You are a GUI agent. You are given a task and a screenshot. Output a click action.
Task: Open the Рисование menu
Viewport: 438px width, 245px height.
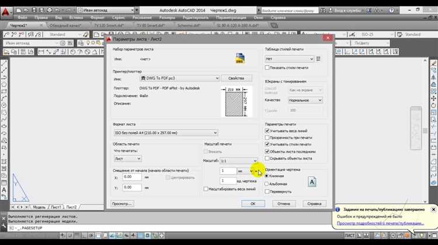click(x=142, y=17)
